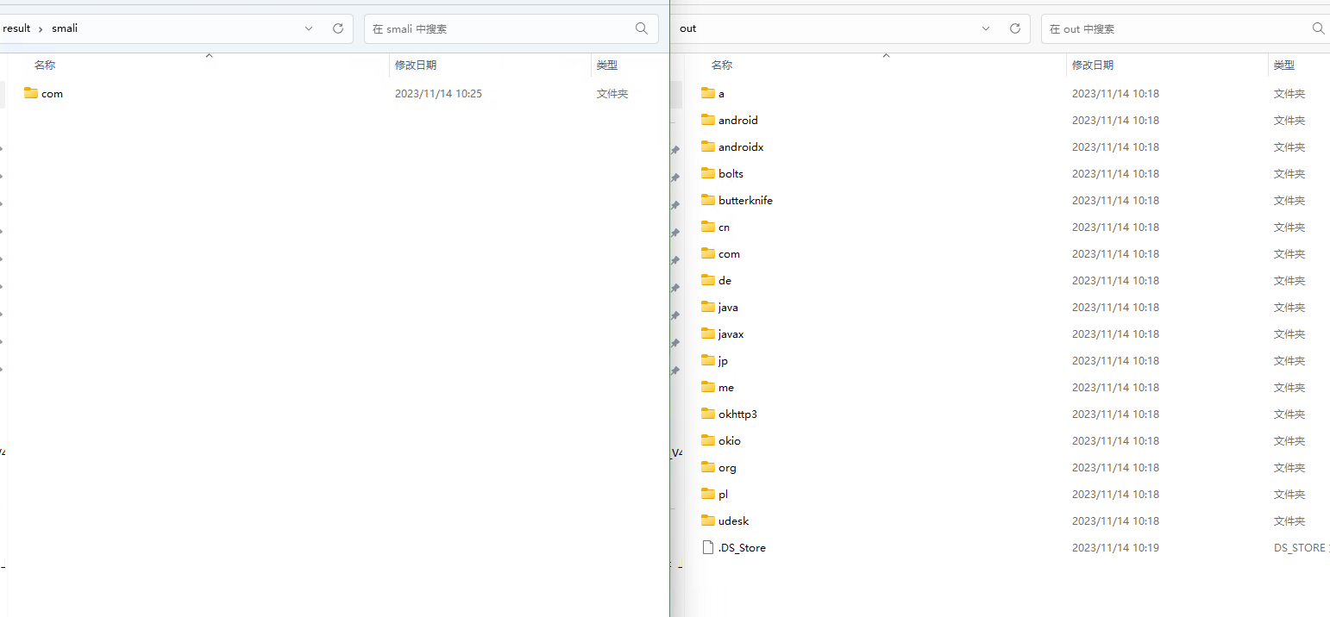1330x617 pixels.
Task: Select the pl folder name
Action: point(723,495)
